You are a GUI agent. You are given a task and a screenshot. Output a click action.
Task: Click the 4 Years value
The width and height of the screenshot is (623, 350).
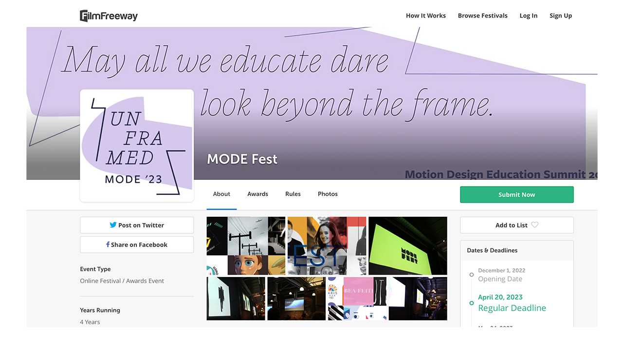(x=90, y=322)
